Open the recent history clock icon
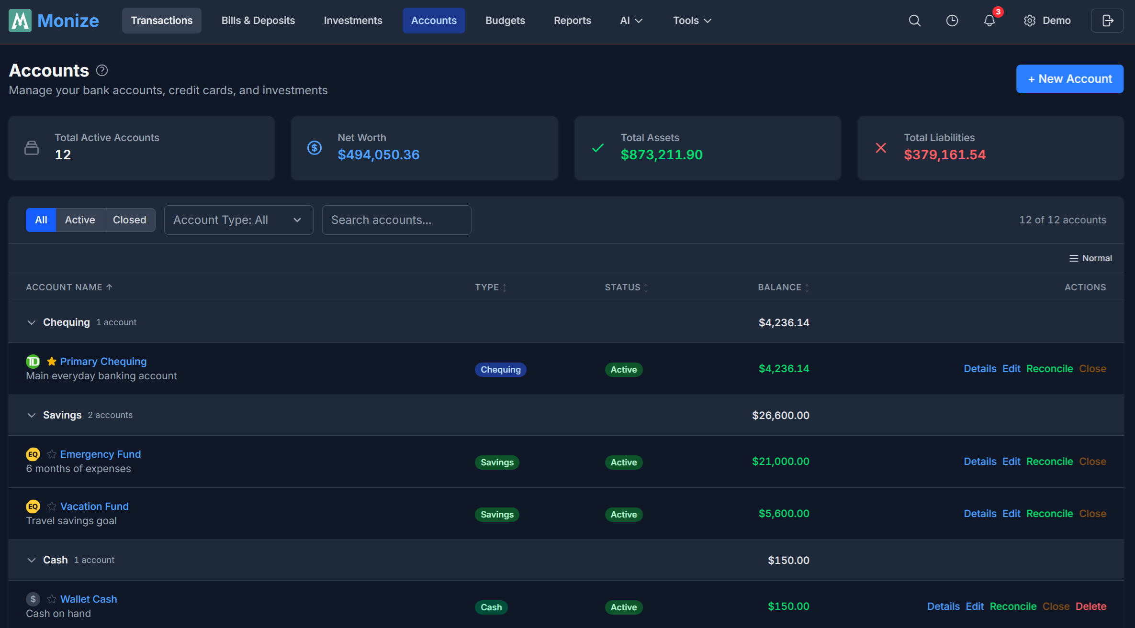This screenshot has width=1135, height=628. (952, 21)
